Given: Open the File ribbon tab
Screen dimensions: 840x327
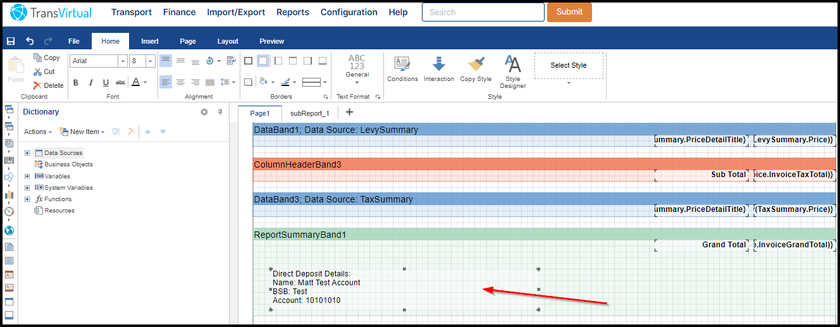Looking at the screenshot, I should (x=74, y=41).
